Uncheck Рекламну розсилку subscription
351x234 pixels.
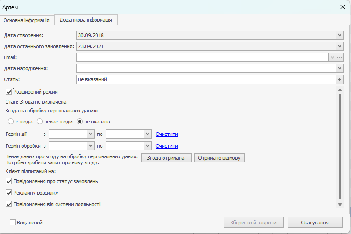tap(9, 193)
